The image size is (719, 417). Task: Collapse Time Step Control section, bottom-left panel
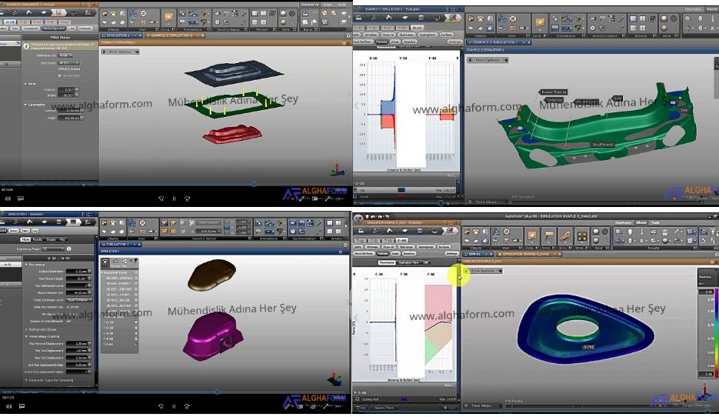tap(26, 336)
